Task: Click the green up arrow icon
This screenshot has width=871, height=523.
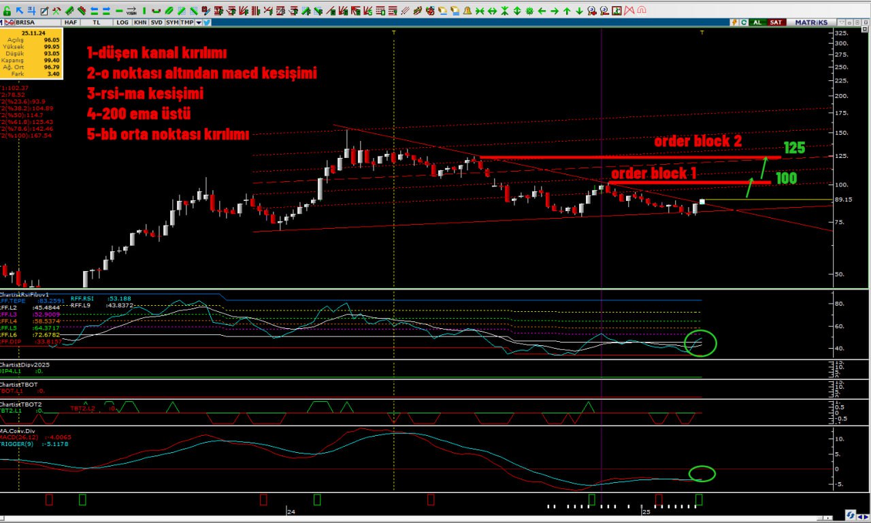Action: click(x=567, y=11)
